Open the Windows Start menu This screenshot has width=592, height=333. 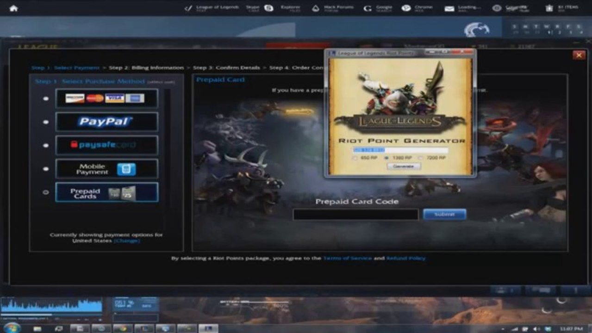12,328
